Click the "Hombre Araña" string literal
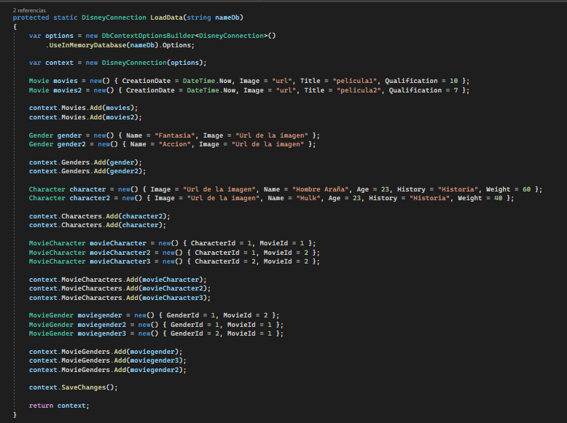Viewport: 567px width, 423px height. (x=321, y=189)
